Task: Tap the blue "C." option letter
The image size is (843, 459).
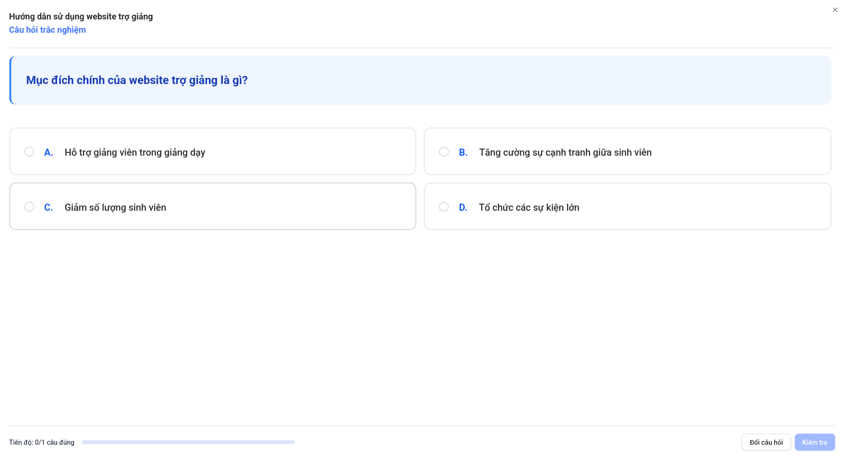Action: pyautogui.click(x=48, y=207)
